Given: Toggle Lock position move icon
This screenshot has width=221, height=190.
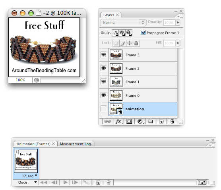Looking at the screenshot, I should click(x=130, y=43).
